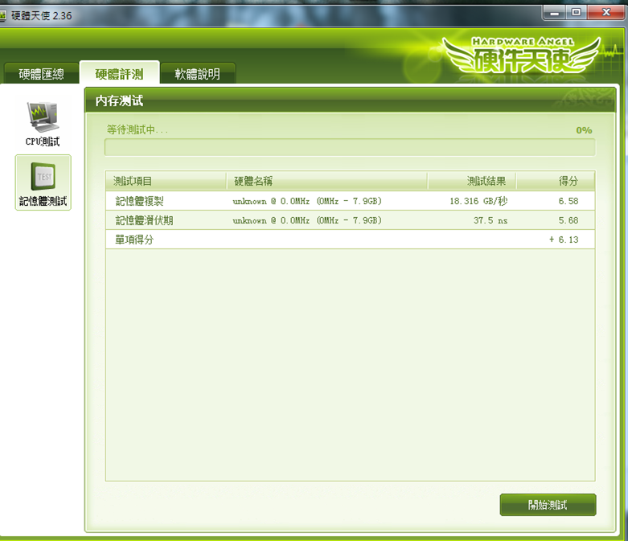Viewport: 628px width, 541px height.
Task: Open the 軟體說明 tab
Action: coord(197,74)
